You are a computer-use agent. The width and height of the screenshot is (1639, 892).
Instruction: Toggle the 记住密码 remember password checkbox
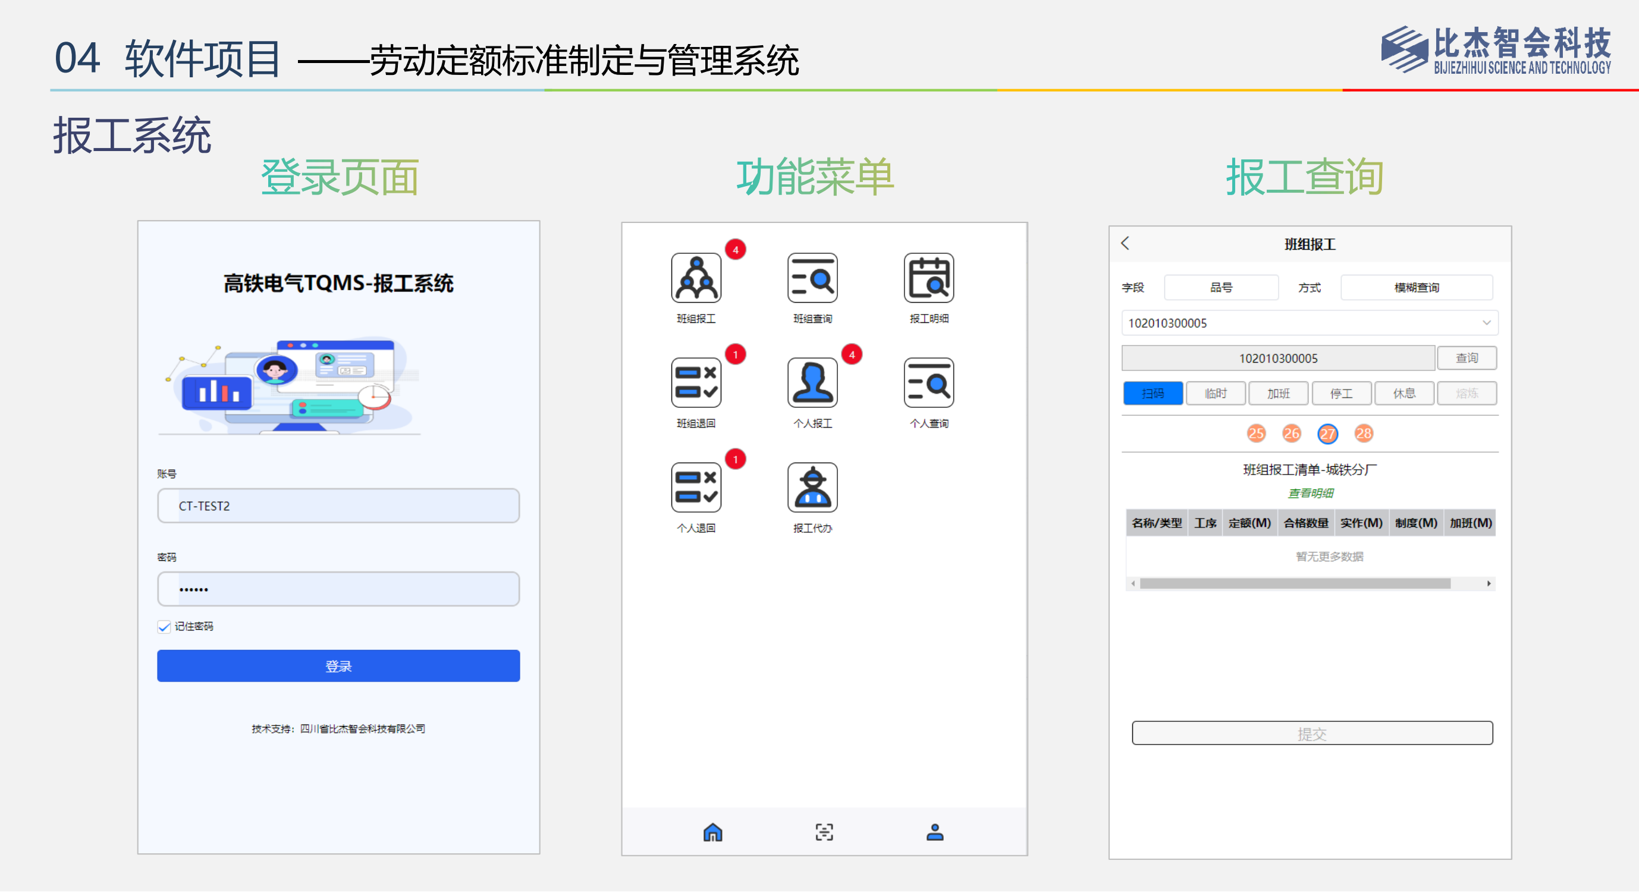(x=164, y=627)
